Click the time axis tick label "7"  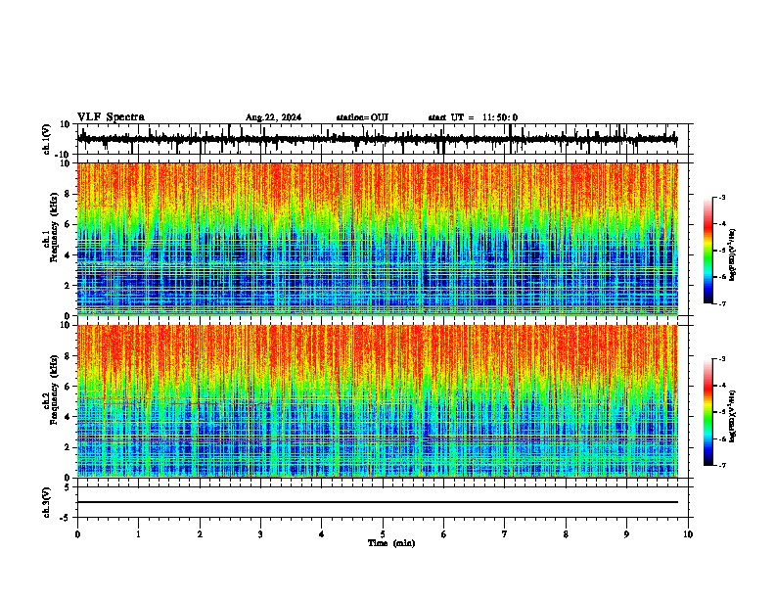[505, 534]
